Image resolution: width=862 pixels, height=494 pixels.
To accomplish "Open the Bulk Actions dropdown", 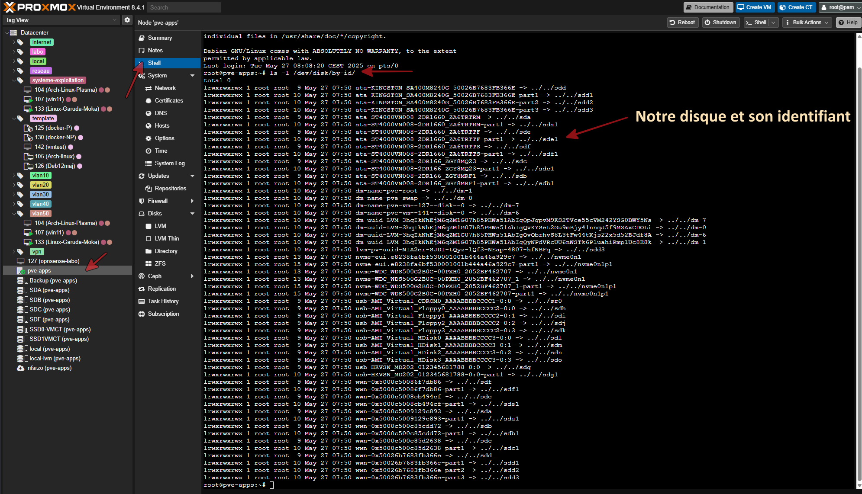I will pos(807,22).
